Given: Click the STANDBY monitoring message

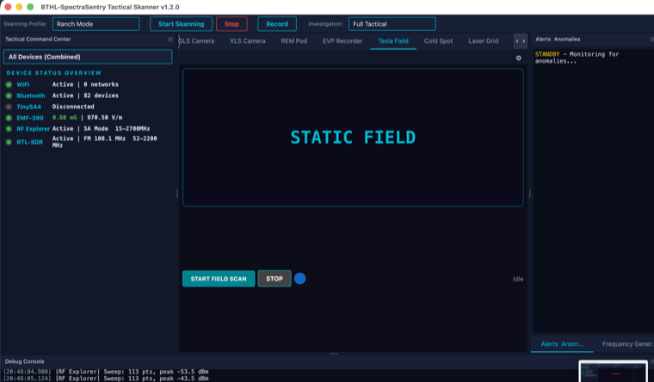Looking at the screenshot, I should click(577, 58).
